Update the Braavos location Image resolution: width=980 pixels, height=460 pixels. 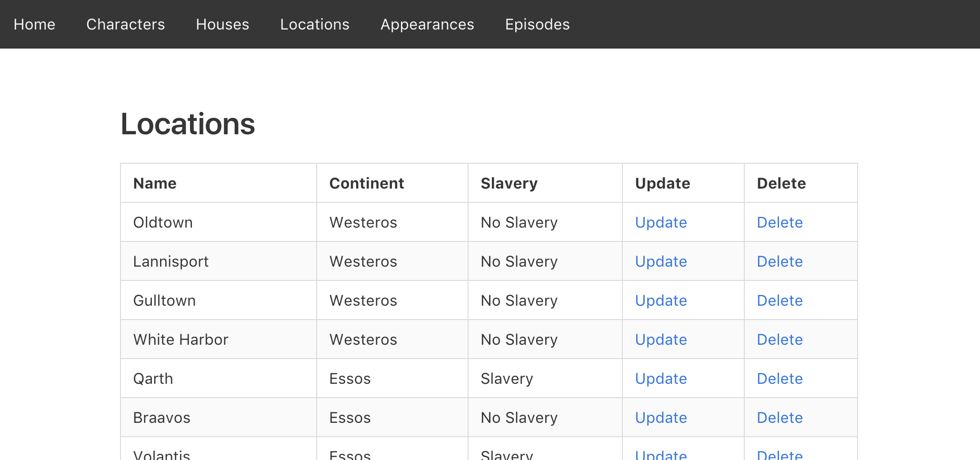tap(661, 418)
